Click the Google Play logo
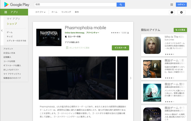This screenshot has height=121, width=191. pos(17,5)
